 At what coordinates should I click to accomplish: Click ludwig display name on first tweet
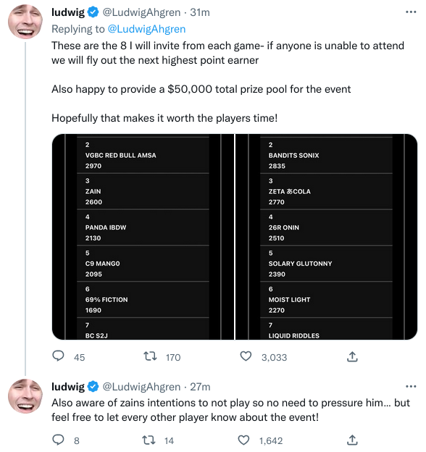68,12
